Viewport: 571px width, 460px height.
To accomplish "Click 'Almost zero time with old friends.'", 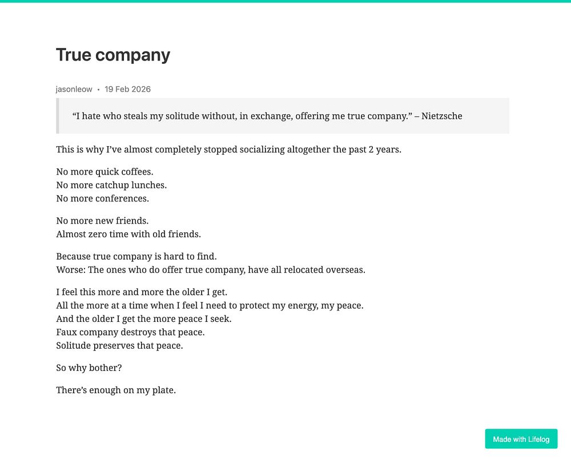I will point(128,234).
